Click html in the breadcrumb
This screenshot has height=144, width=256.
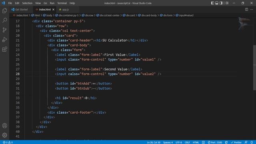[37, 15]
